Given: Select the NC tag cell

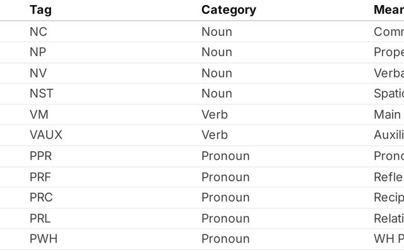Looking at the screenshot, I should pyautogui.click(x=39, y=31).
